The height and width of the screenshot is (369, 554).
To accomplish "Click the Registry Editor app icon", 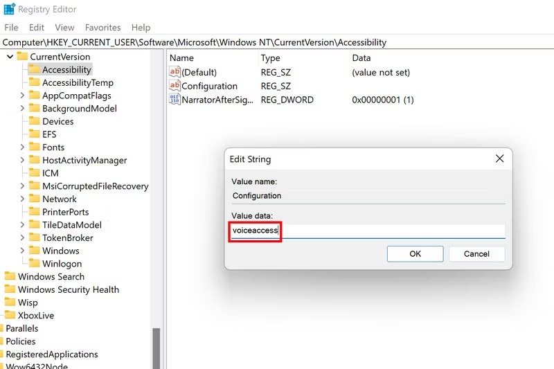I will [10, 9].
